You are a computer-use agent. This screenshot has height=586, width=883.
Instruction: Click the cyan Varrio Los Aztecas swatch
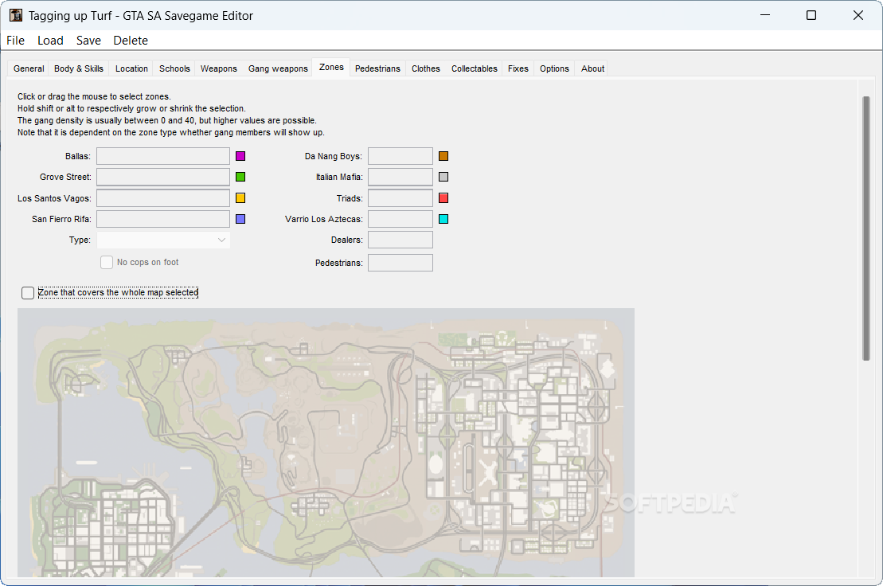[443, 219]
